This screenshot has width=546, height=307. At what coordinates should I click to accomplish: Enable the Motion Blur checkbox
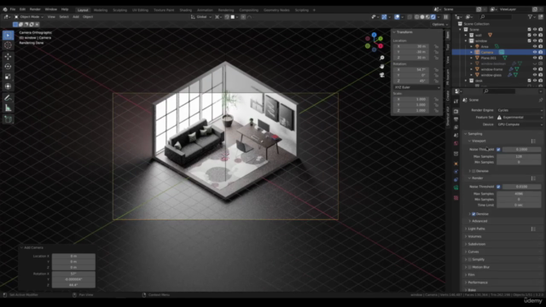tap(470, 267)
